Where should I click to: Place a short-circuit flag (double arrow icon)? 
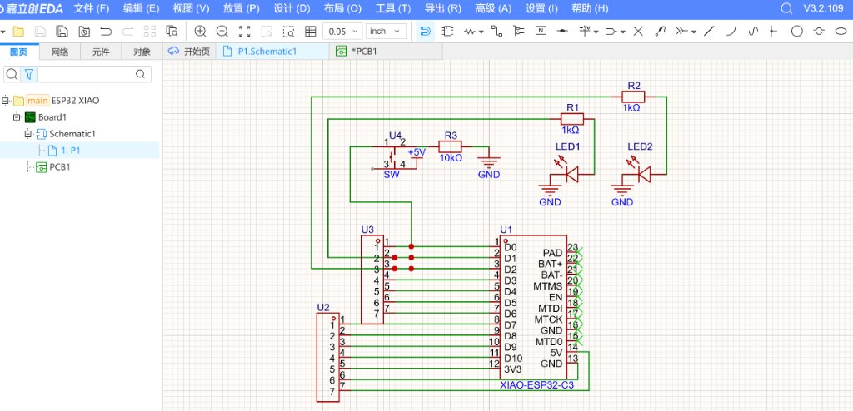point(682,32)
